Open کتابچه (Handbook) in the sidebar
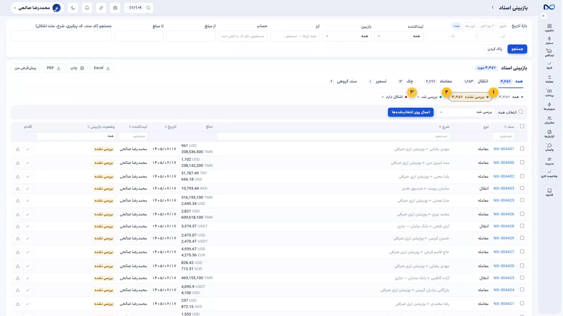This screenshot has height=316, width=563. (x=549, y=192)
